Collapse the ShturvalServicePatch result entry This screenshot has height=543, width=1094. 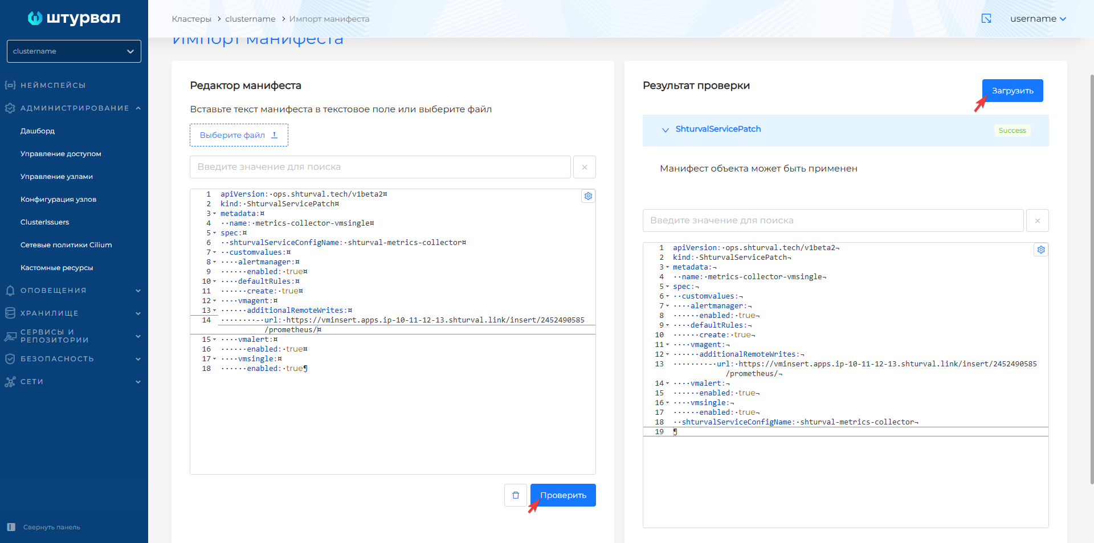coord(666,130)
